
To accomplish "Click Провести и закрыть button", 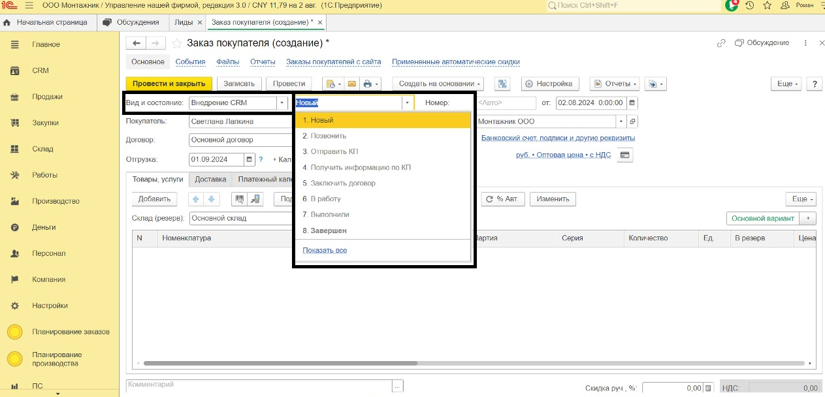I will (x=169, y=84).
